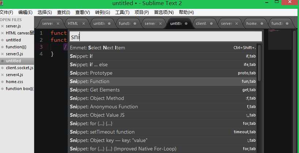Open function(){} in the sidebar
The image size is (299, 153).
pyautogui.click(x=16, y=47)
